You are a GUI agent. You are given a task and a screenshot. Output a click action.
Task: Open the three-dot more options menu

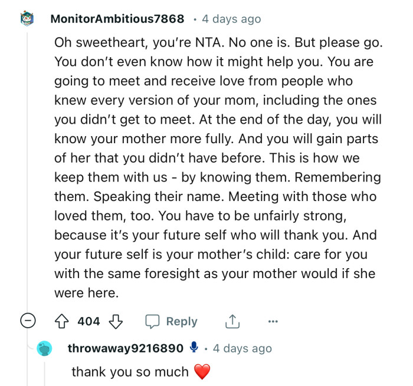tap(272, 321)
